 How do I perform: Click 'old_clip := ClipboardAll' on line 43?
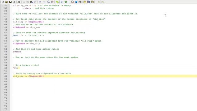(28, 22)
